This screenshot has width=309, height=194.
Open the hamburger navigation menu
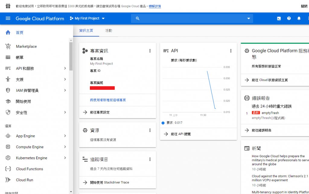coord(8,18)
